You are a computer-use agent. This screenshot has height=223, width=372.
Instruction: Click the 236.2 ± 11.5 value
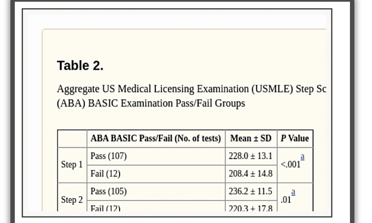pos(251,191)
